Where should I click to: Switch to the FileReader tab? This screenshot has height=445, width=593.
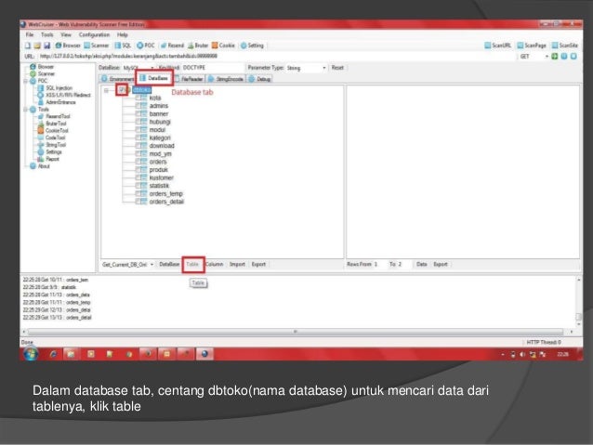click(x=190, y=79)
